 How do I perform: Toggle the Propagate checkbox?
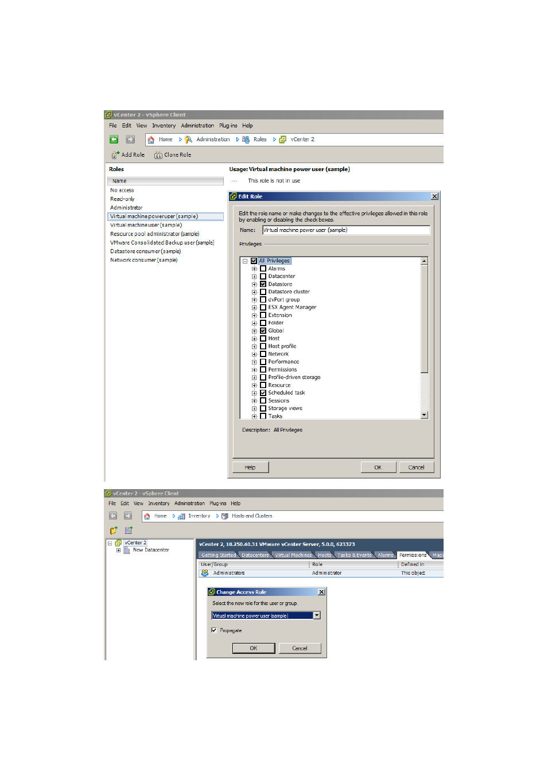[x=214, y=630]
